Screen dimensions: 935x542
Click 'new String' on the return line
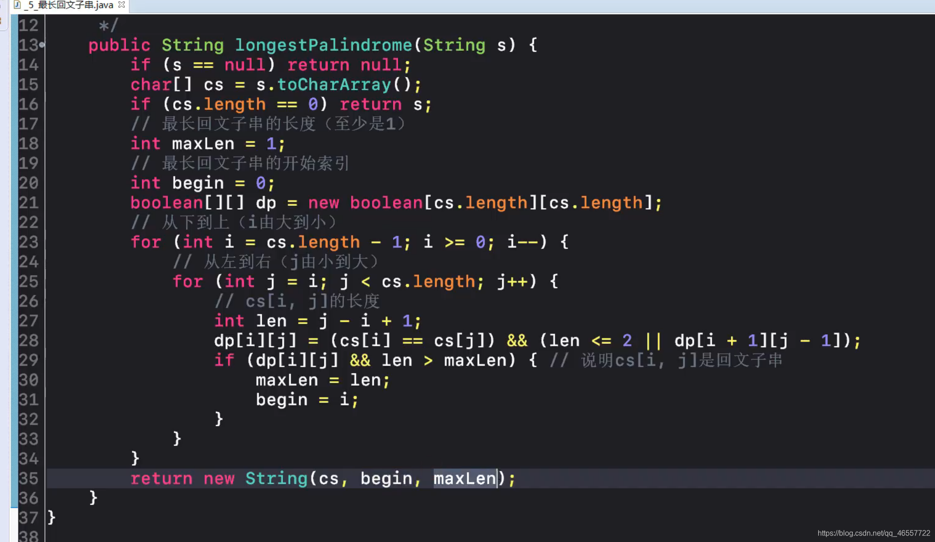255,478
